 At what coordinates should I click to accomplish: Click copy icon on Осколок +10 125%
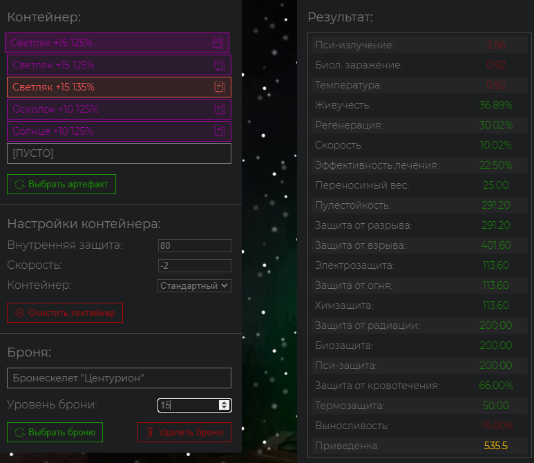point(219,109)
